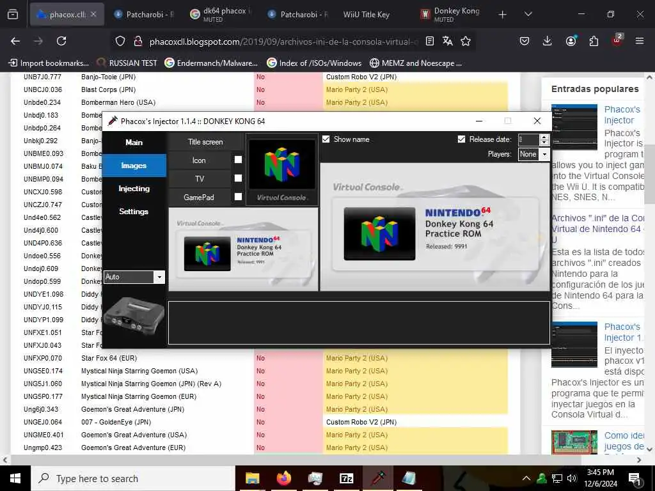The height and width of the screenshot is (491, 655).
Task: Toggle the Show name checkbox
Action: point(326,139)
